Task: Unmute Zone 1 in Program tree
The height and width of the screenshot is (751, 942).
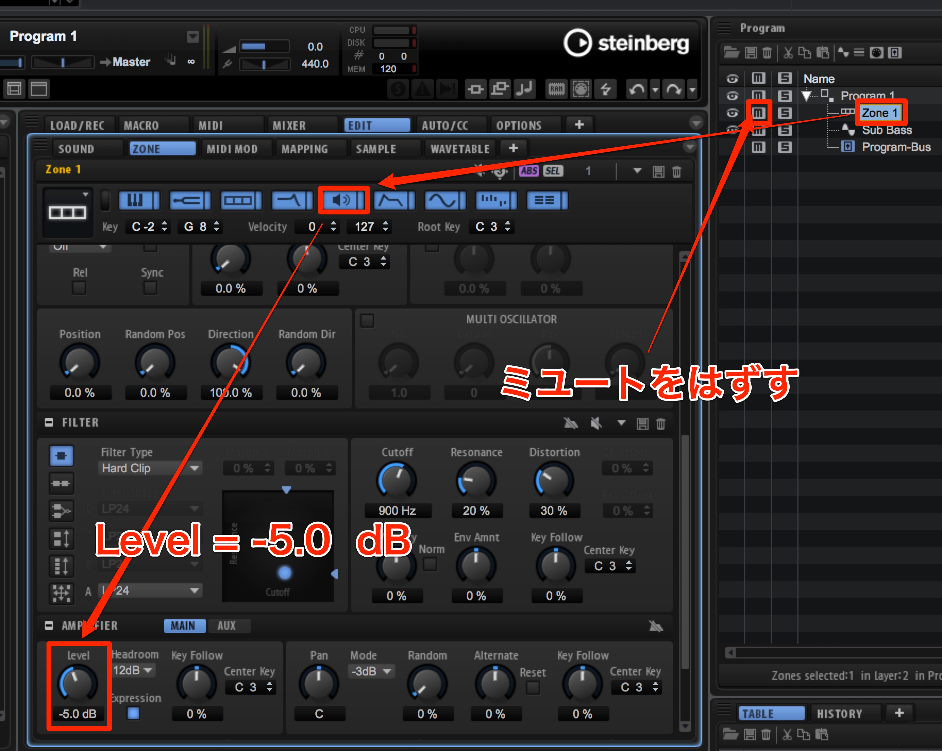Action: pos(758,113)
